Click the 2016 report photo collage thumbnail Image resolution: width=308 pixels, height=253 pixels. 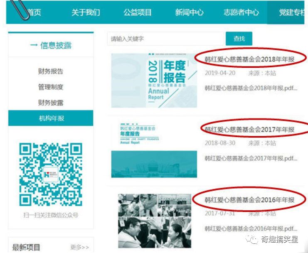coord(155,221)
